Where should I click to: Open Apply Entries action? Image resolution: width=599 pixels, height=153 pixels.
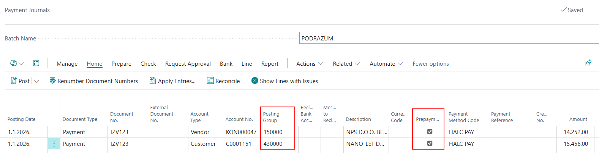(172, 81)
